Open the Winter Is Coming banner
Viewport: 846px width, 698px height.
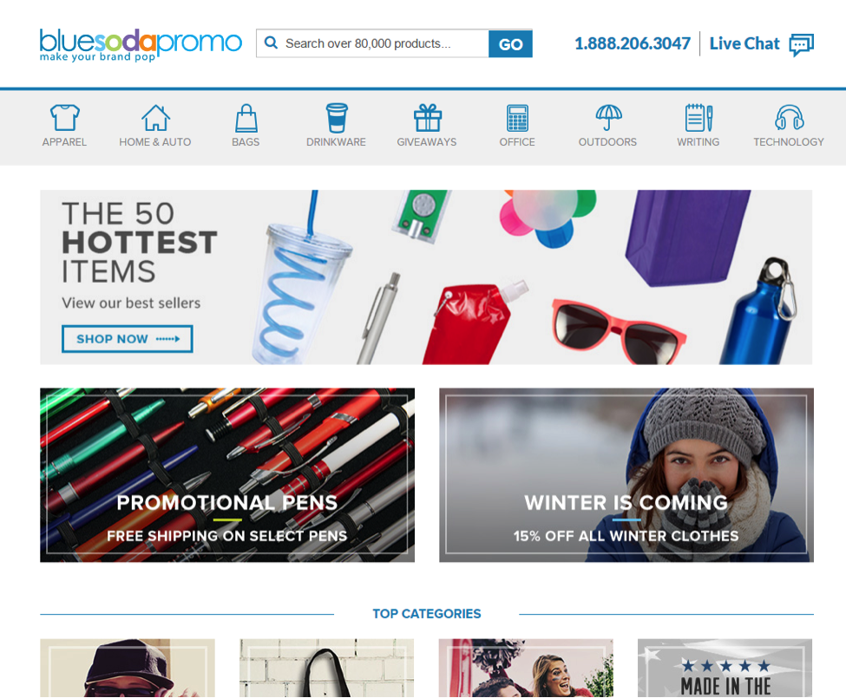point(626,475)
